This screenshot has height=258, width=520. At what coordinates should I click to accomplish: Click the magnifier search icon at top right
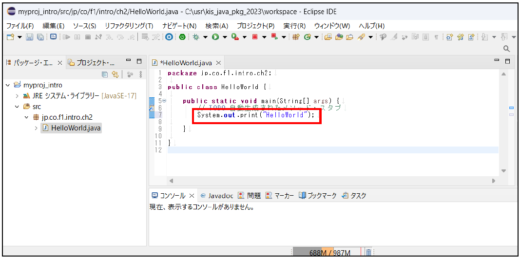tap(506, 49)
